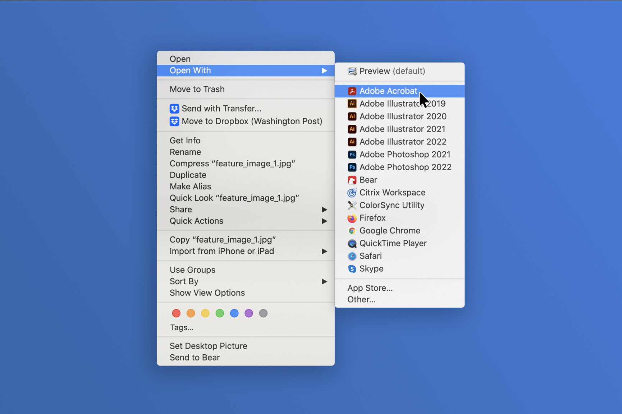Expand the Share submenu arrow

(x=324, y=210)
